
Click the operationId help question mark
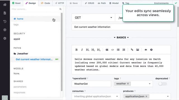pyautogui.click(x=88, y=78)
